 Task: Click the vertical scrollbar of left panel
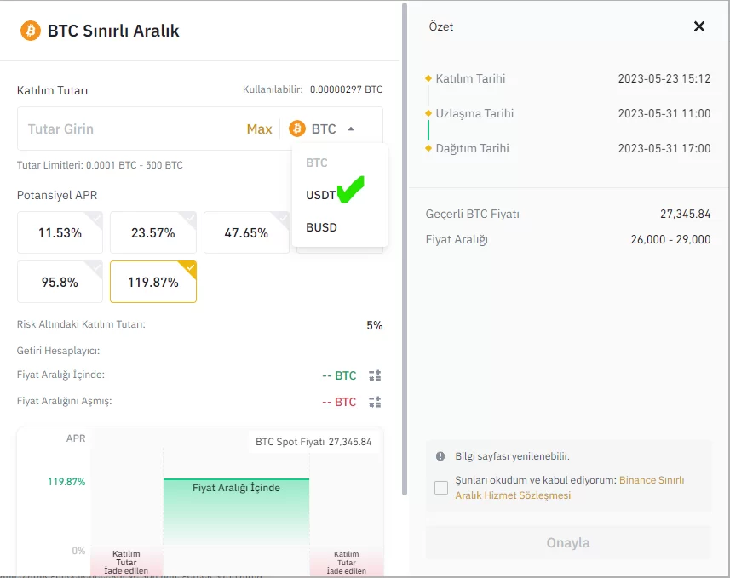coord(403,255)
